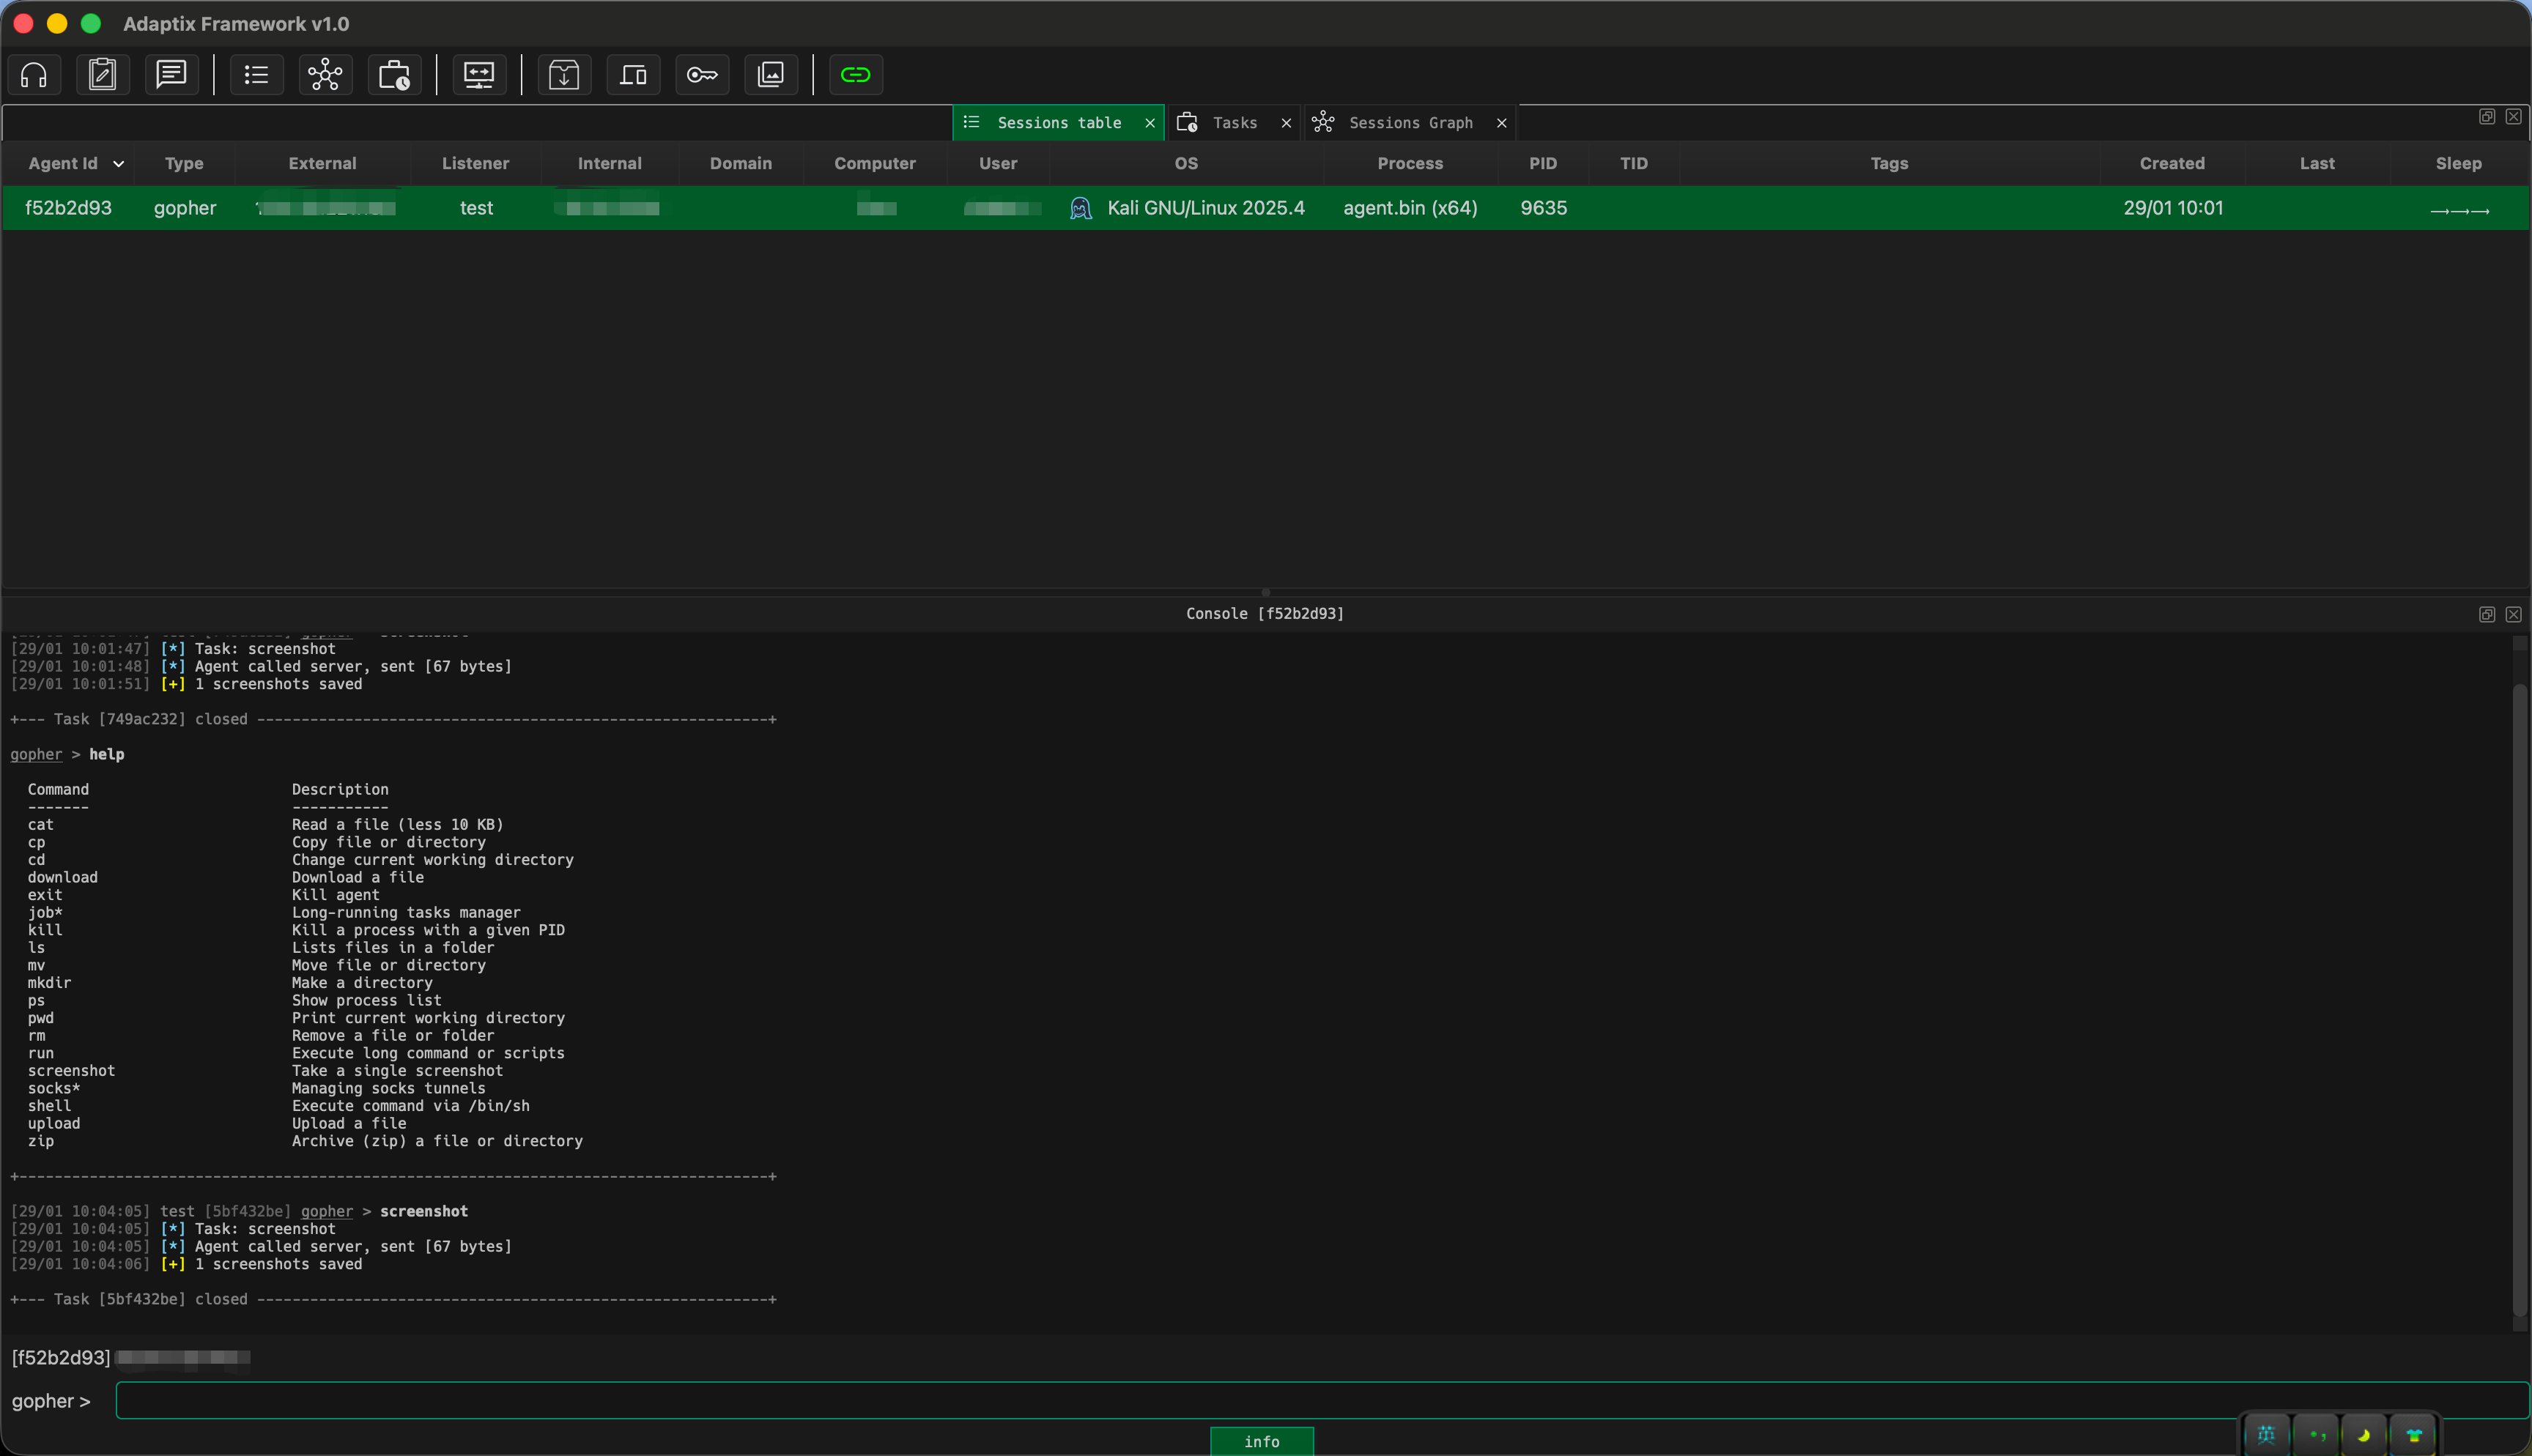Toggle the moon input-method button
This screenshot has height=1456, width=2532.
click(x=2364, y=1435)
